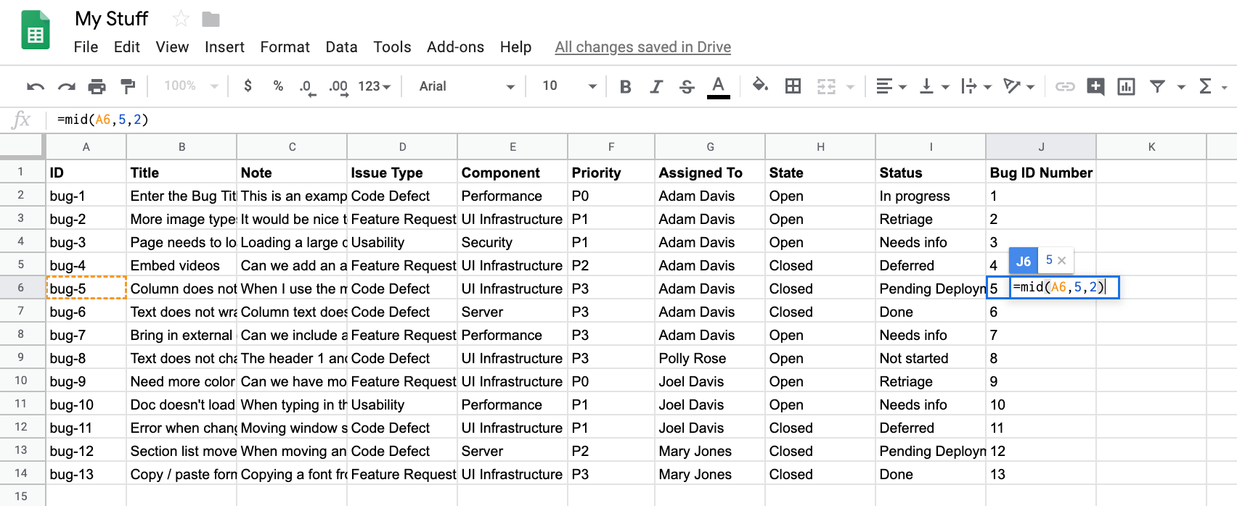Click the Print icon

97,86
